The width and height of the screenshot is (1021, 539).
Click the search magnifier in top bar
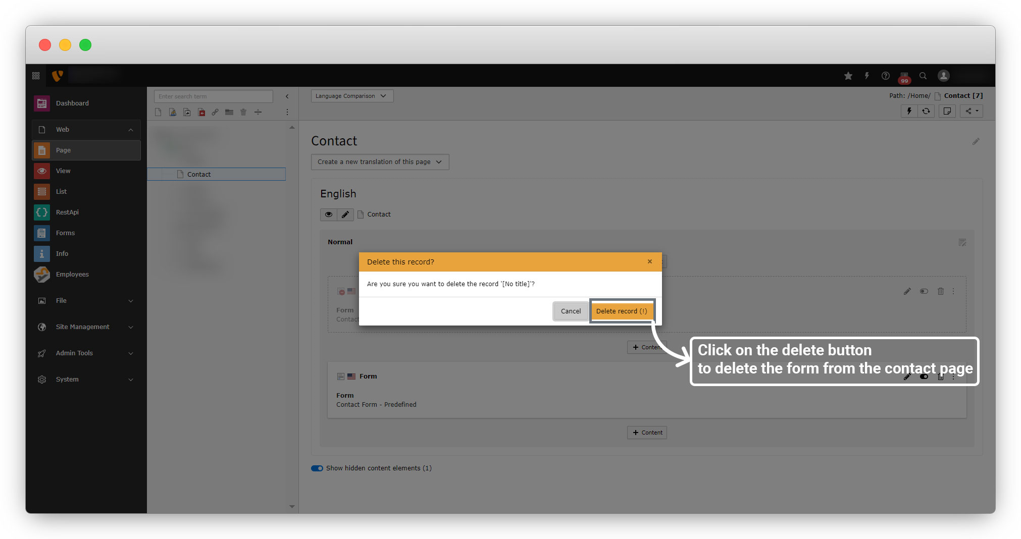923,76
